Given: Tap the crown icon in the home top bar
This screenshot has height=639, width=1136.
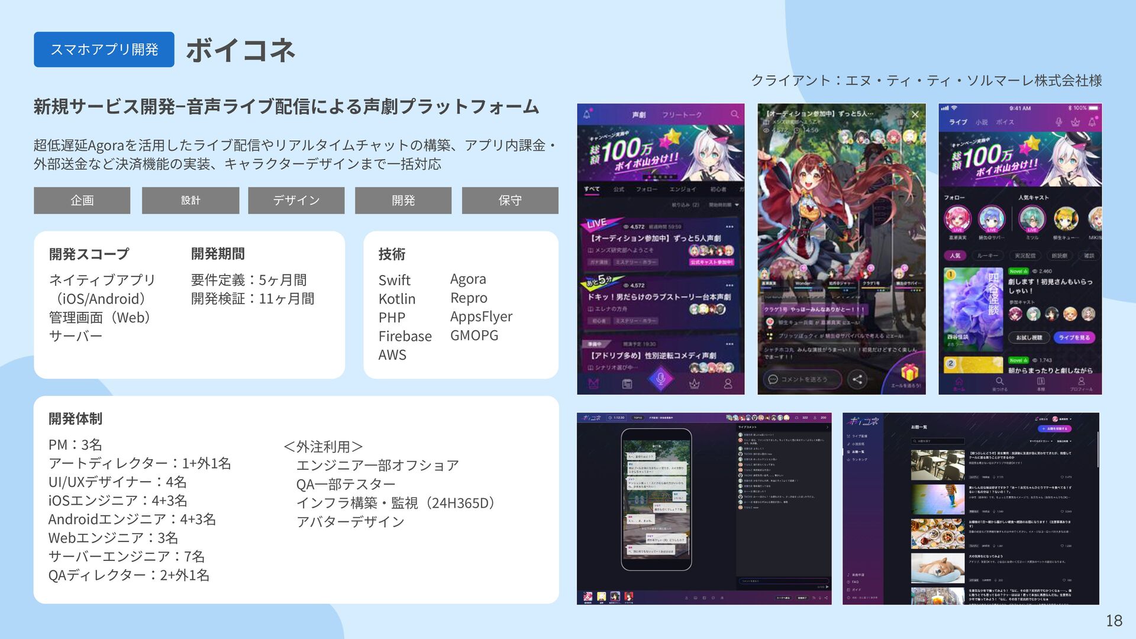Looking at the screenshot, I should [1075, 122].
